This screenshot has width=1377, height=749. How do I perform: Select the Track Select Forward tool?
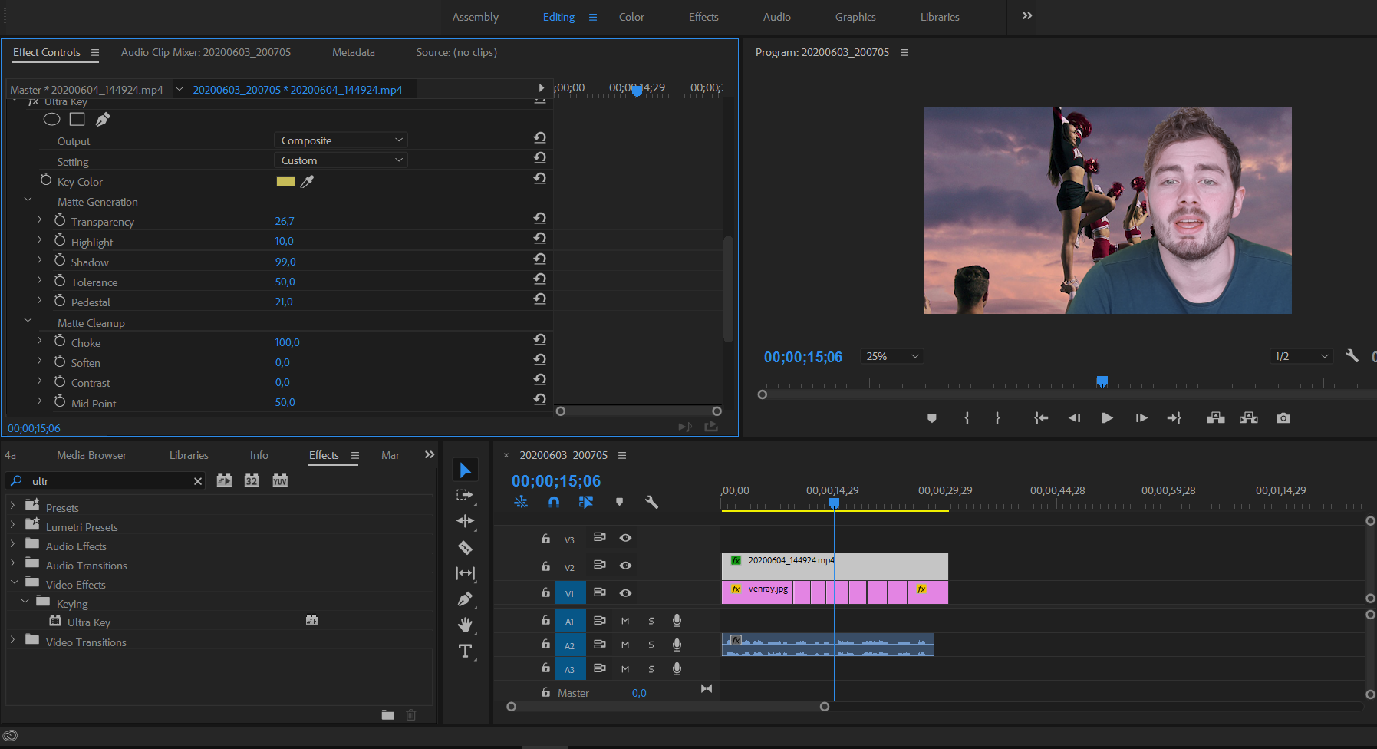coord(465,496)
